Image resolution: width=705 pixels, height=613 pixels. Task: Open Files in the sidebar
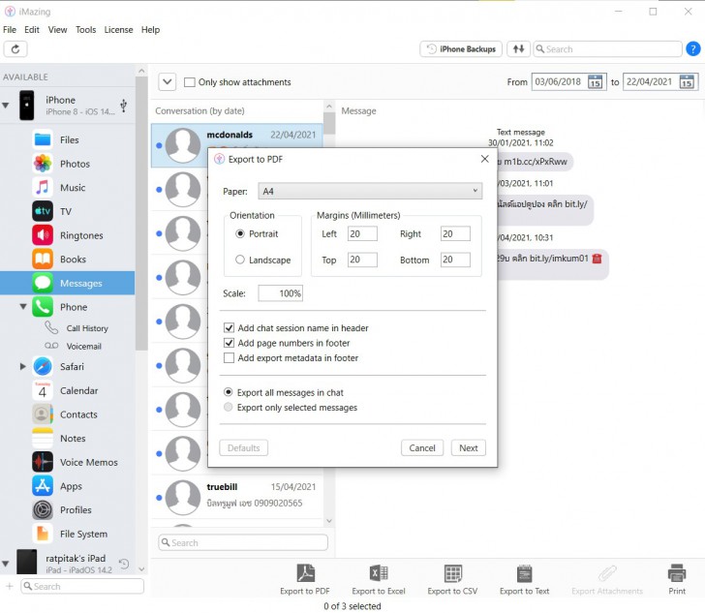(x=68, y=139)
